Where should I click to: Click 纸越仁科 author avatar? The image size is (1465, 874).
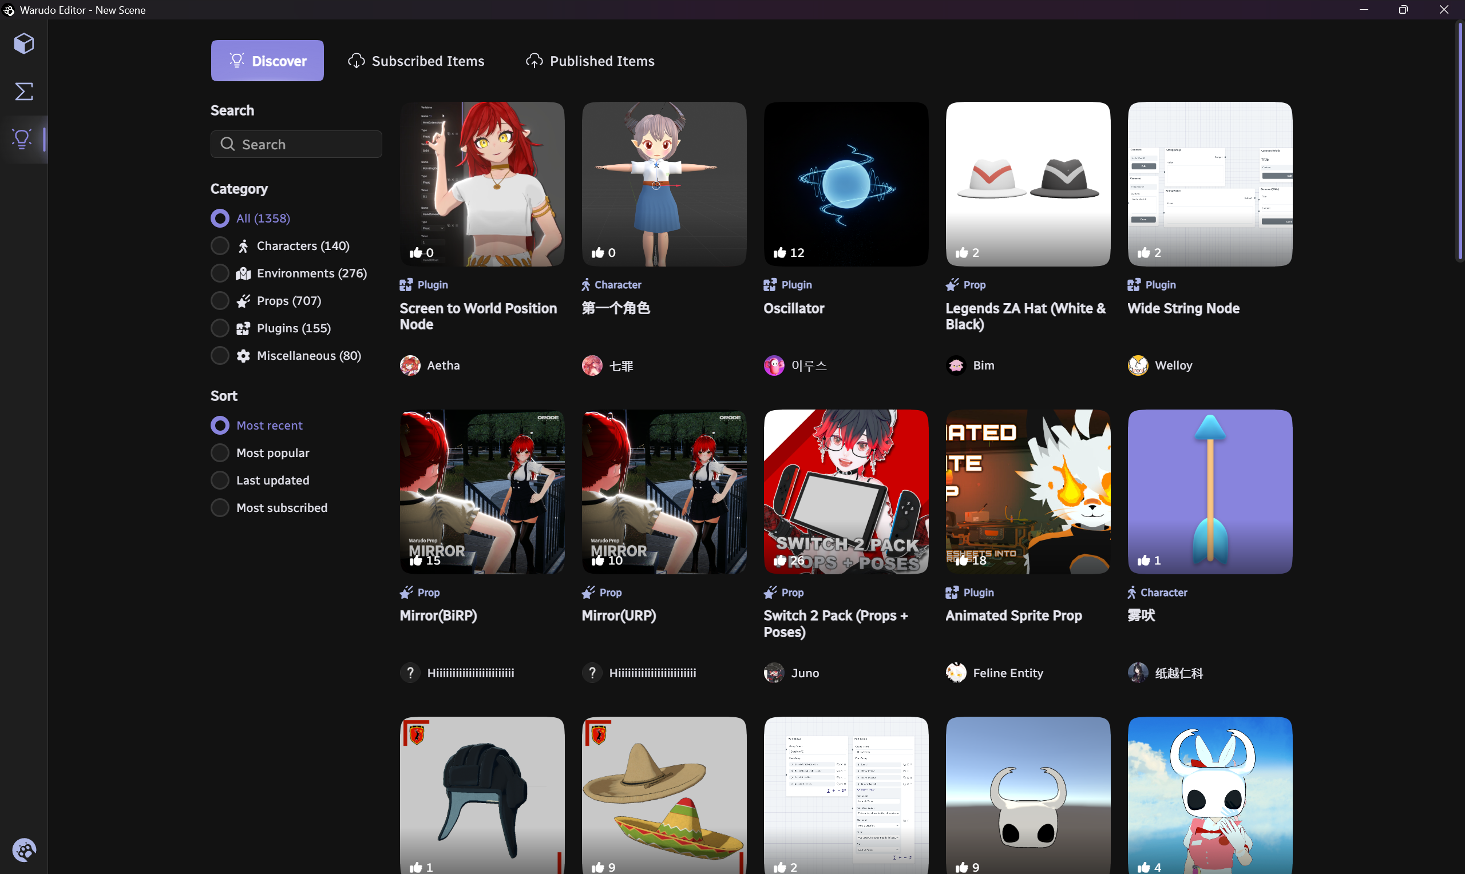pos(1138,673)
